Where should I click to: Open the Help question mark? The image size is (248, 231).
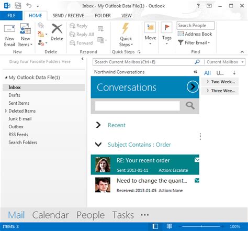tap(198, 6)
